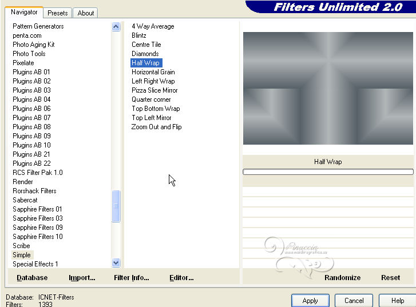Select RCS Filter Pak 1.0 category
Viewport: 416px width, 307px height.
tap(38, 173)
